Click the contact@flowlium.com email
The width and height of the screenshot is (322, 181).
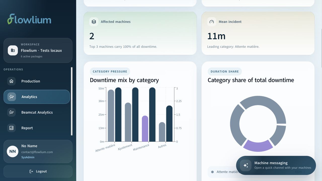(x=37, y=152)
